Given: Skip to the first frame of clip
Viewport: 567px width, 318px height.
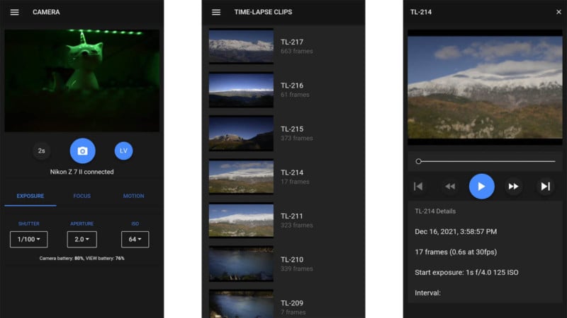Looking at the screenshot, I should 418,187.
